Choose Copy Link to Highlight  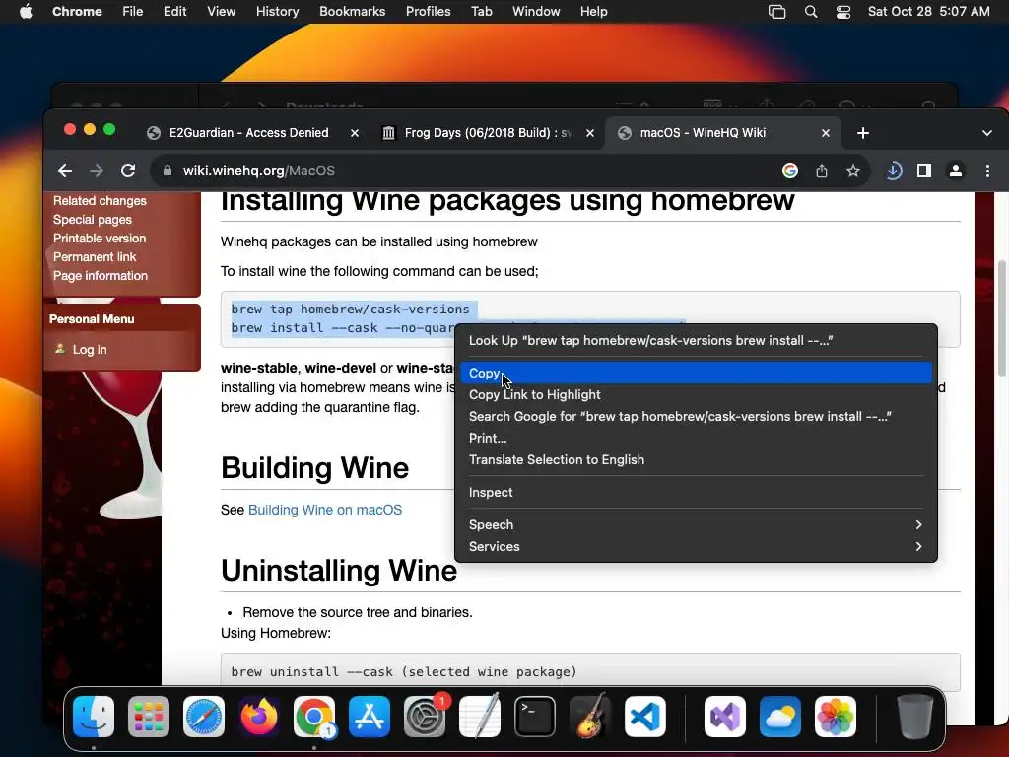(697, 394)
